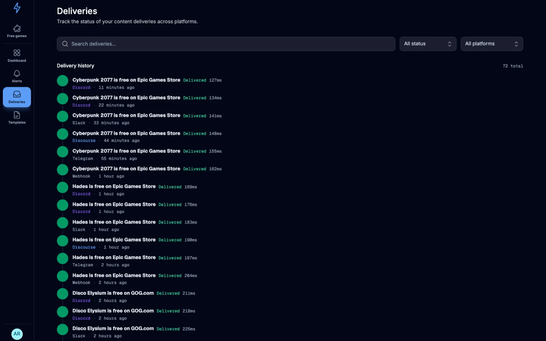Image resolution: width=546 pixels, height=341 pixels.
Task: Open Cyberpunk 2077 delivery from 11 minutes ago
Action: [126, 80]
